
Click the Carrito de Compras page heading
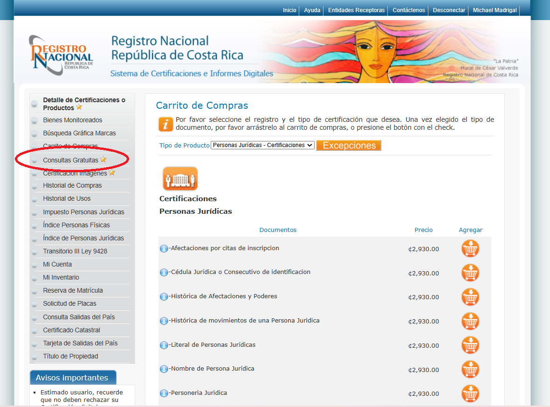(x=202, y=105)
